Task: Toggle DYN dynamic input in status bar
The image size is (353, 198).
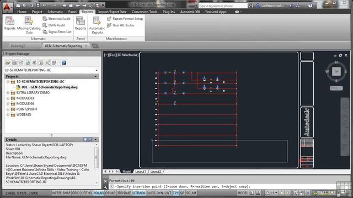Action: 159,193
